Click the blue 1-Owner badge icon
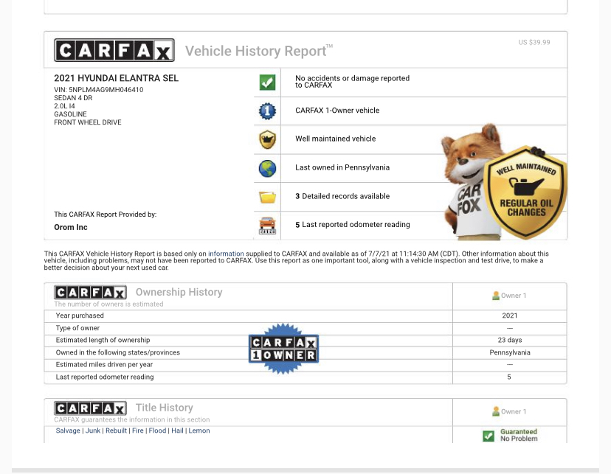This screenshot has width=611, height=474. click(267, 111)
